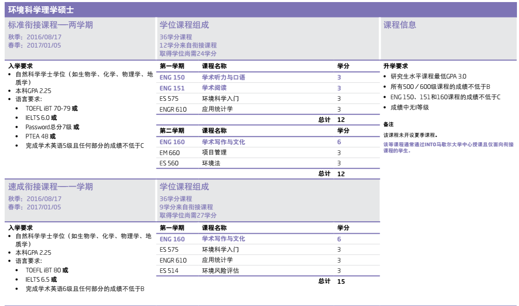Viewport: 519px width, 306px height.
Task: Click the 课程信息 heading
Action: point(399,25)
